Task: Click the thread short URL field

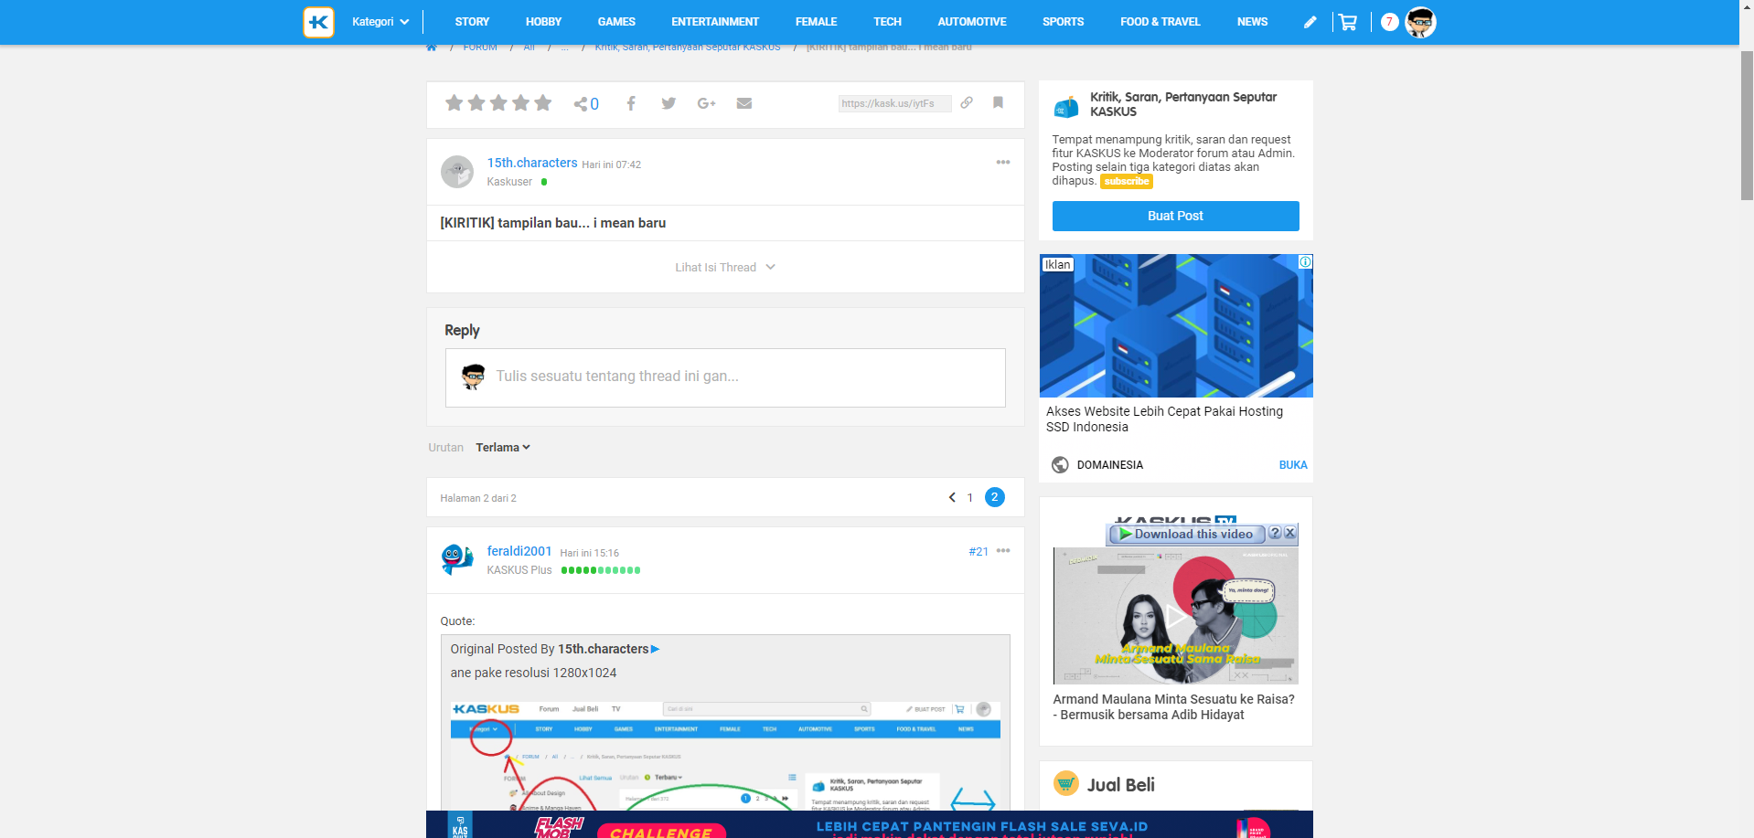Action: (894, 103)
